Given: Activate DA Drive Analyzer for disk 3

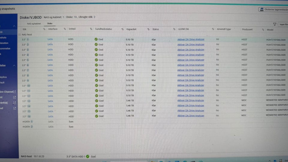Looking at the screenshot, I should pos(191,49).
